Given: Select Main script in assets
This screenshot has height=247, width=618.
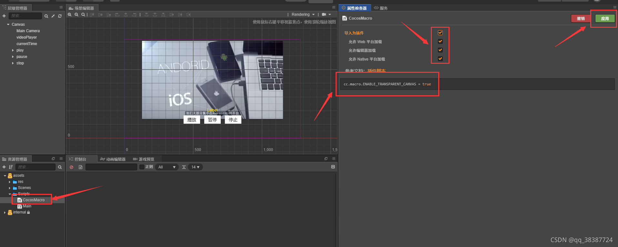Looking at the screenshot, I should tap(27, 206).
